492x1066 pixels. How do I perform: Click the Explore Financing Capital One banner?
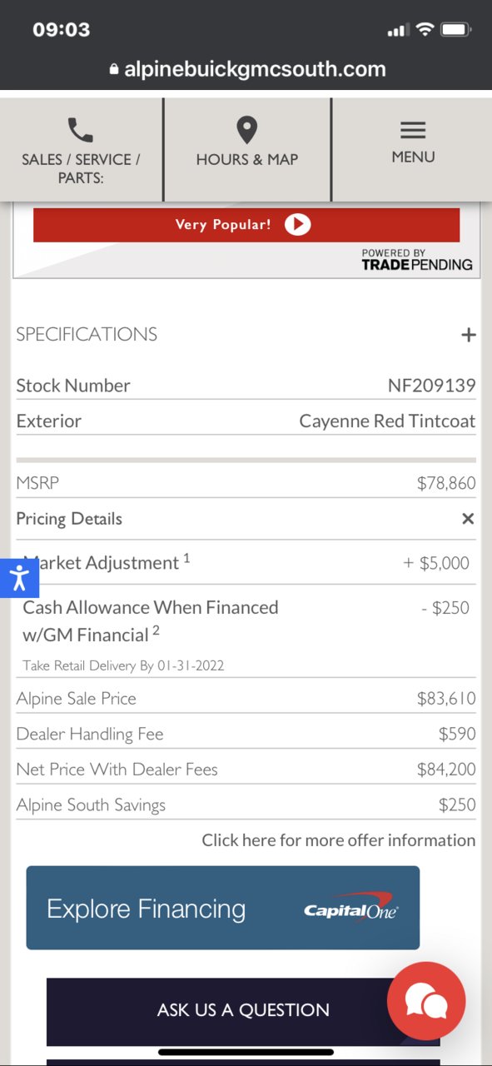pyautogui.click(x=223, y=908)
